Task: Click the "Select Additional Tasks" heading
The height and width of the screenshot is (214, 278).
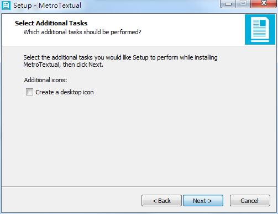Action: coord(51,23)
